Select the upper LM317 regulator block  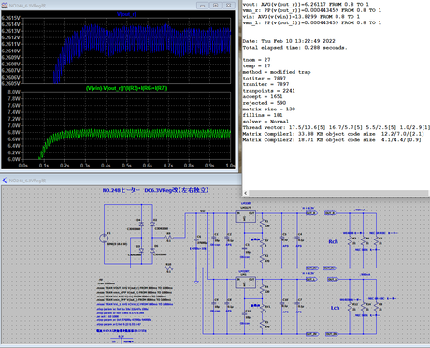tap(245, 216)
